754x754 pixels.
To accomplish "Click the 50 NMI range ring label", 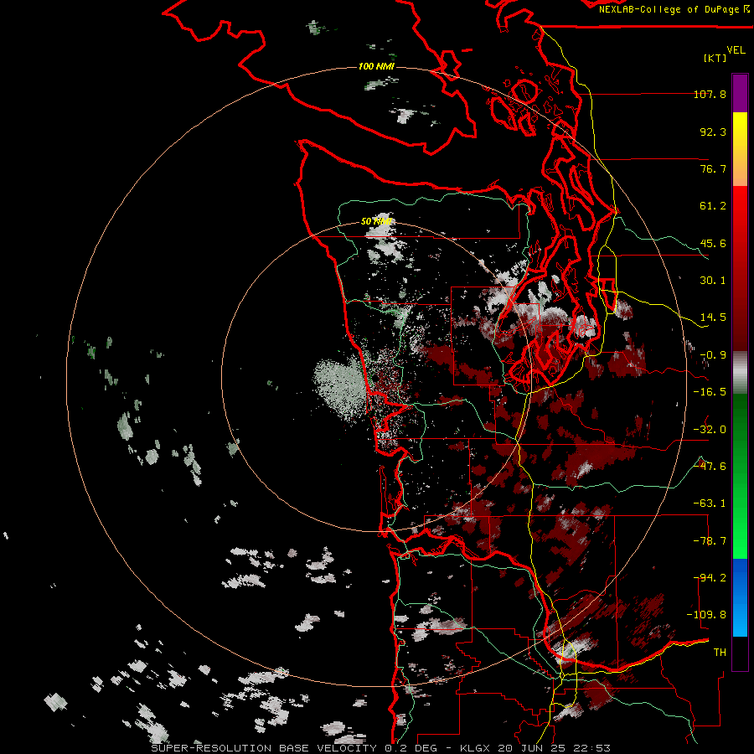I will click(376, 221).
